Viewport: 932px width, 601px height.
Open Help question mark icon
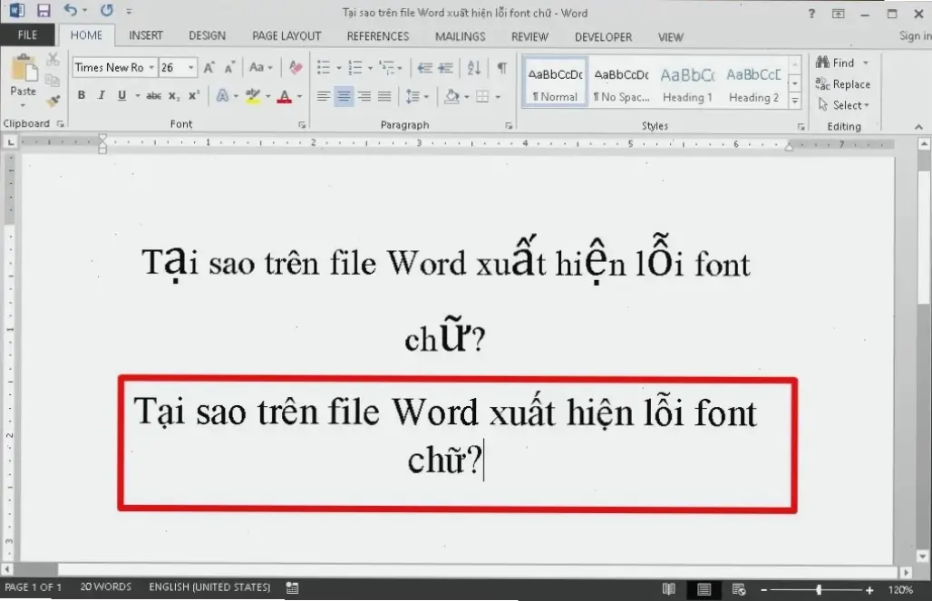tap(811, 13)
